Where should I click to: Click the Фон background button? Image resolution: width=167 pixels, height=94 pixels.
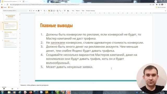tap(73, 11)
